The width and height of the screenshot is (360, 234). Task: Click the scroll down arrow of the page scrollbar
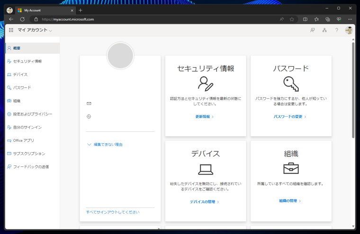tap(353, 226)
